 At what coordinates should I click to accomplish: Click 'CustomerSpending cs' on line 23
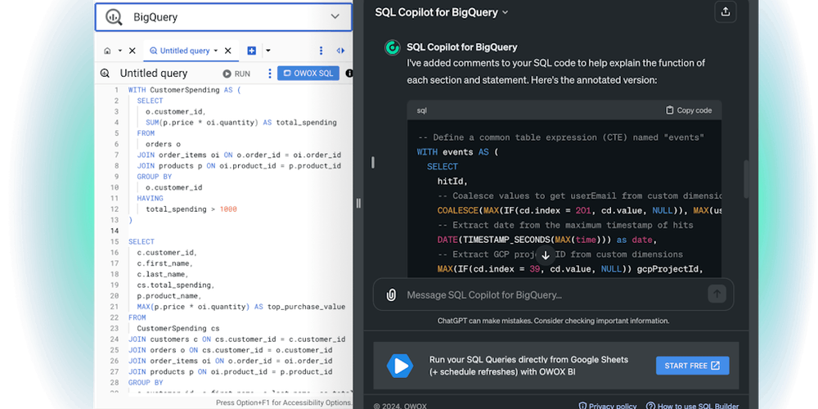178,329
